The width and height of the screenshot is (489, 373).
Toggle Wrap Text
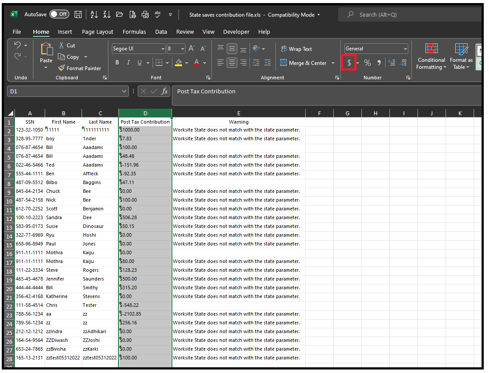(x=296, y=49)
